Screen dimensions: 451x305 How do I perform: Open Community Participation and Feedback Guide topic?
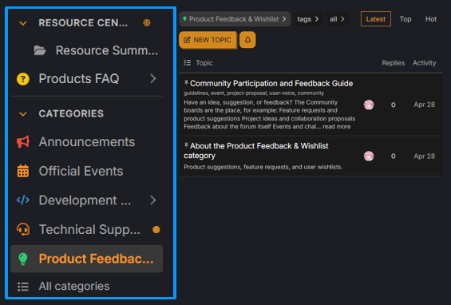[271, 84]
